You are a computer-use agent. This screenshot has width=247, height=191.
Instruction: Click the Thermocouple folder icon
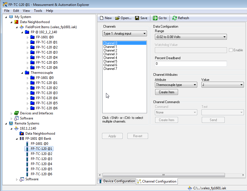click(27, 73)
